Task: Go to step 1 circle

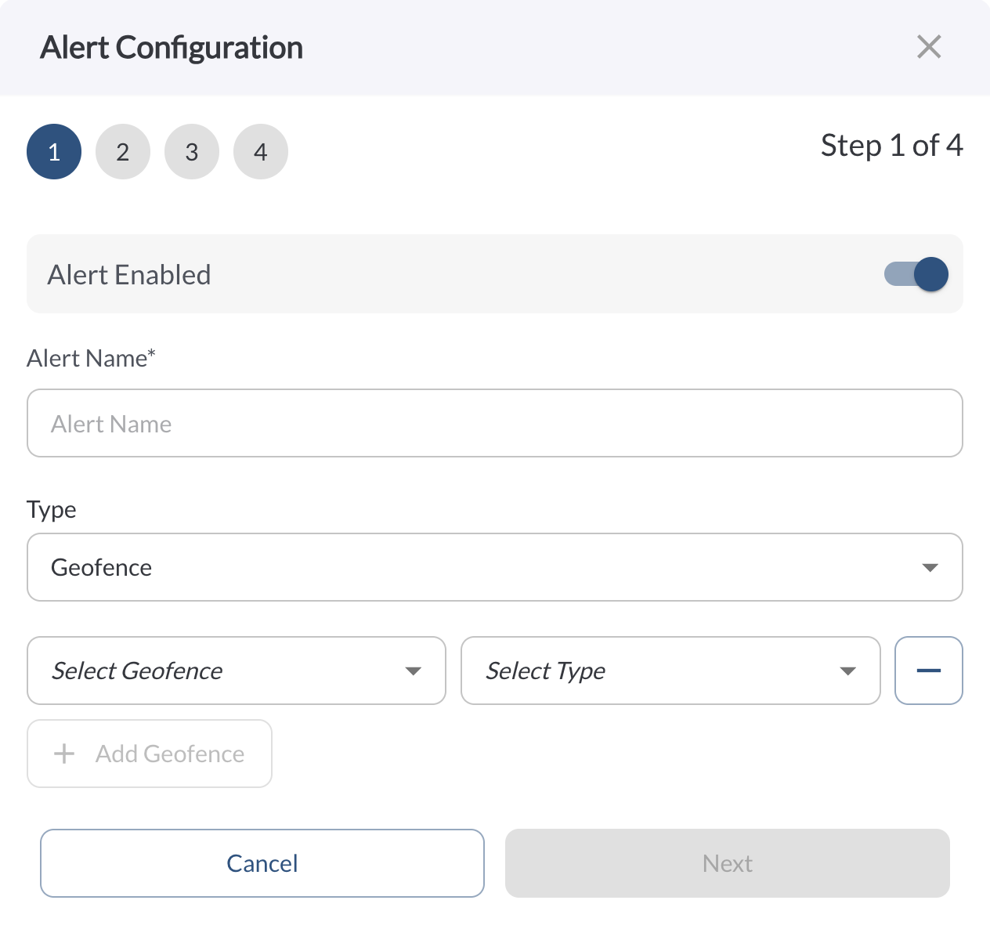Action: click(54, 152)
